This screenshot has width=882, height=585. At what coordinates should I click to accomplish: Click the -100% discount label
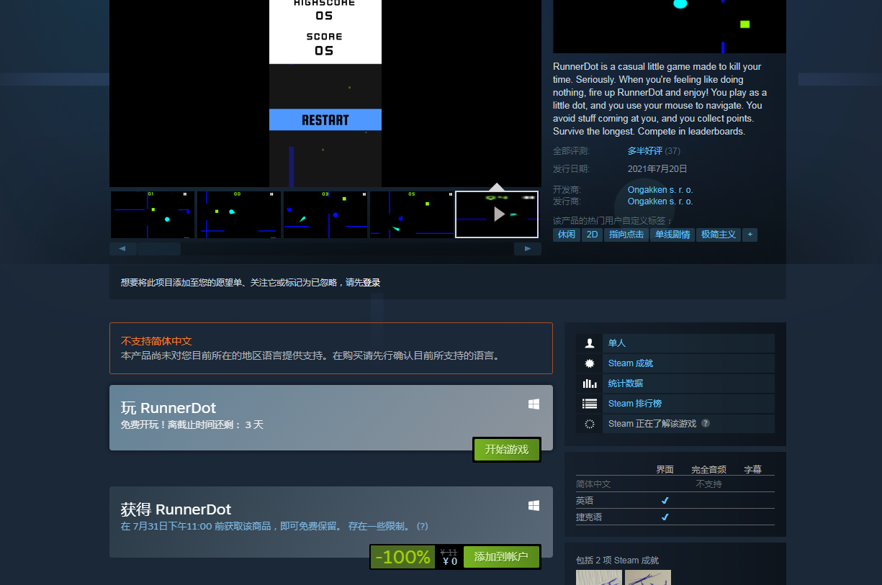402,557
